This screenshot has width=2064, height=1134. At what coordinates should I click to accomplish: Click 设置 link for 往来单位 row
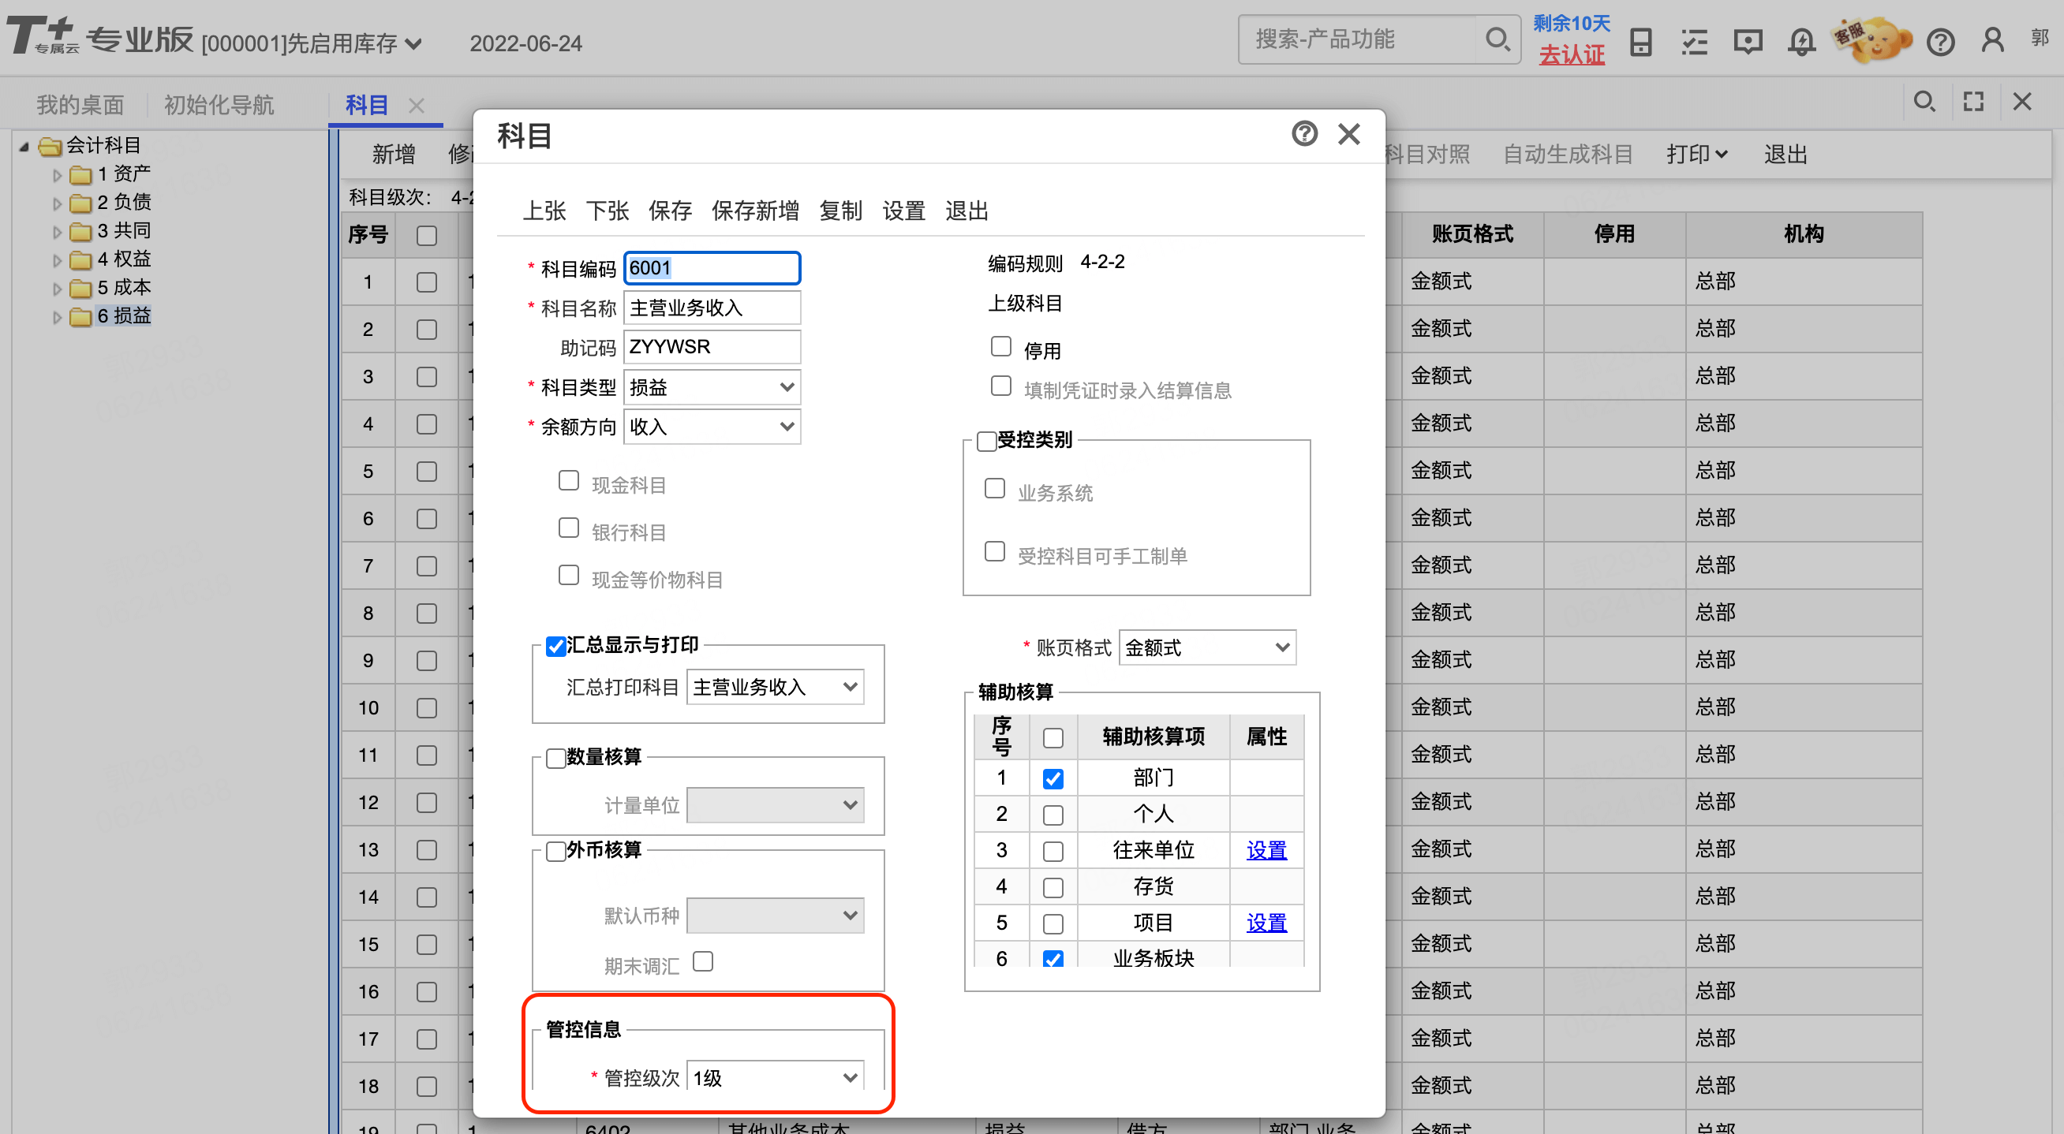(x=1266, y=850)
